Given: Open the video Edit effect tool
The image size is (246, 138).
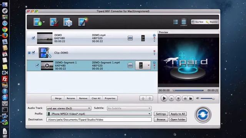Looking at the screenshot, I should click(x=83, y=22).
